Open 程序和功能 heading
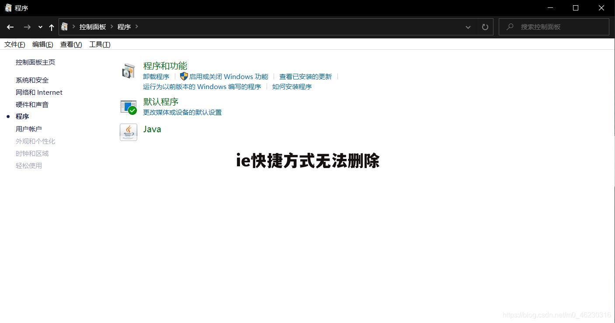This screenshot has width=615, height=323. point(165,66)
